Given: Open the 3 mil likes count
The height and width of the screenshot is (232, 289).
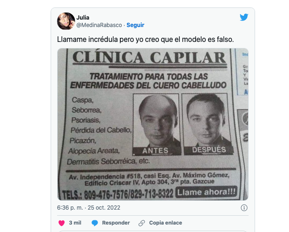Looking at the screenshot, I should [x=75, y=223].
